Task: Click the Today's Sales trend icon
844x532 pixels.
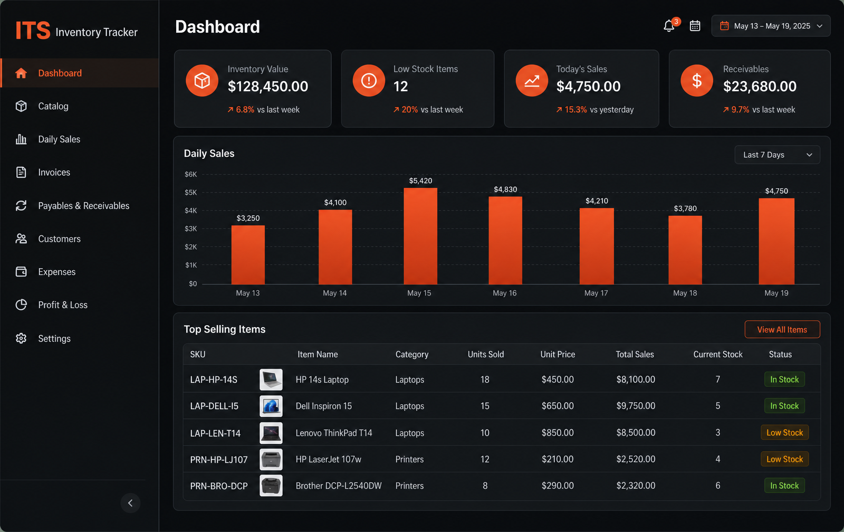Action: pyautogui.click(x=532, y=81)
